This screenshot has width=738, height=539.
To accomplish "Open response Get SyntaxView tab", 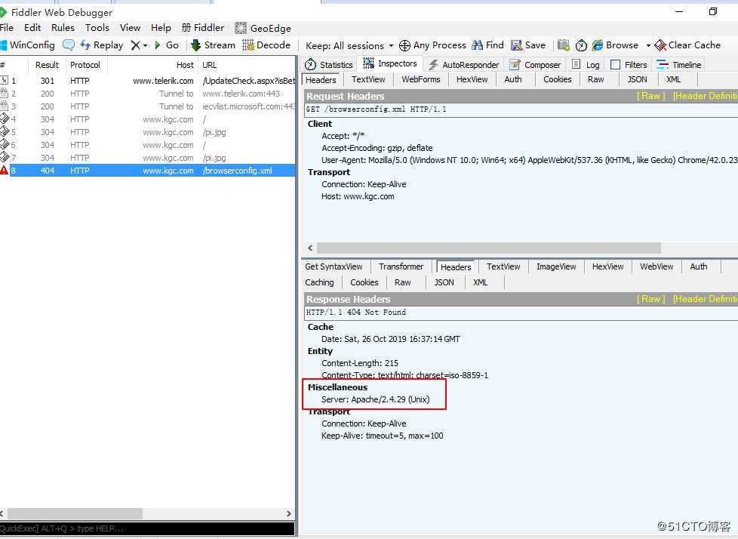I will click(334, 266).
